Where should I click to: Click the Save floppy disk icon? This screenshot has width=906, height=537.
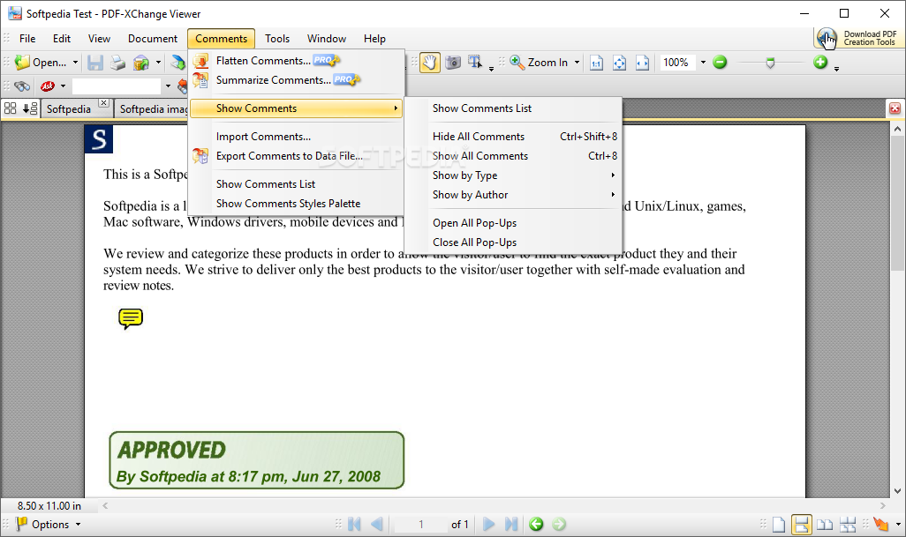(x=94, y=63)
